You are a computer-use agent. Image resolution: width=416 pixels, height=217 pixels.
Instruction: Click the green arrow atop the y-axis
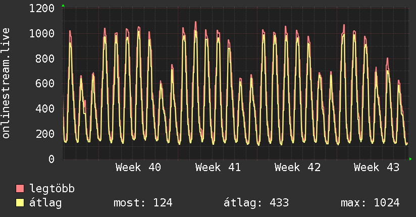coord(63,6)
